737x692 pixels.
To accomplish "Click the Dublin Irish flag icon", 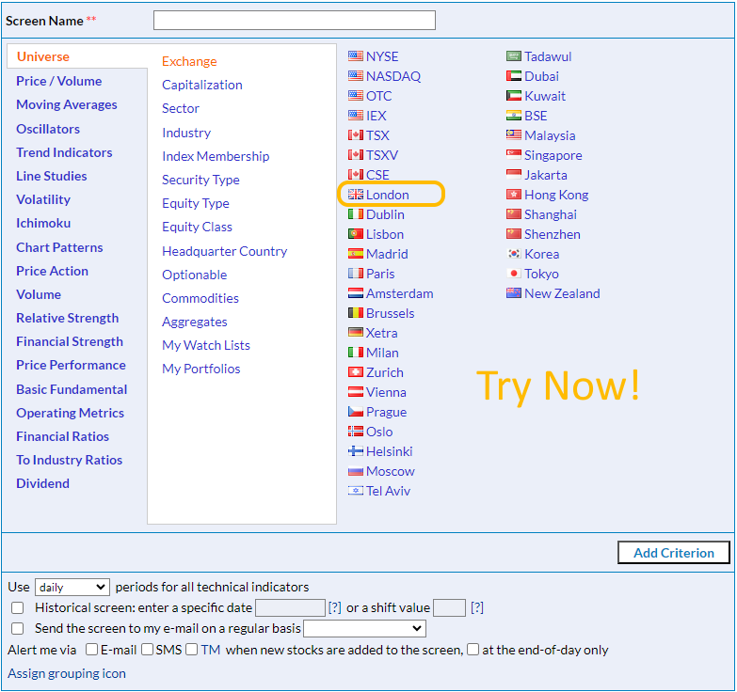I will click(x=356, y=214).
